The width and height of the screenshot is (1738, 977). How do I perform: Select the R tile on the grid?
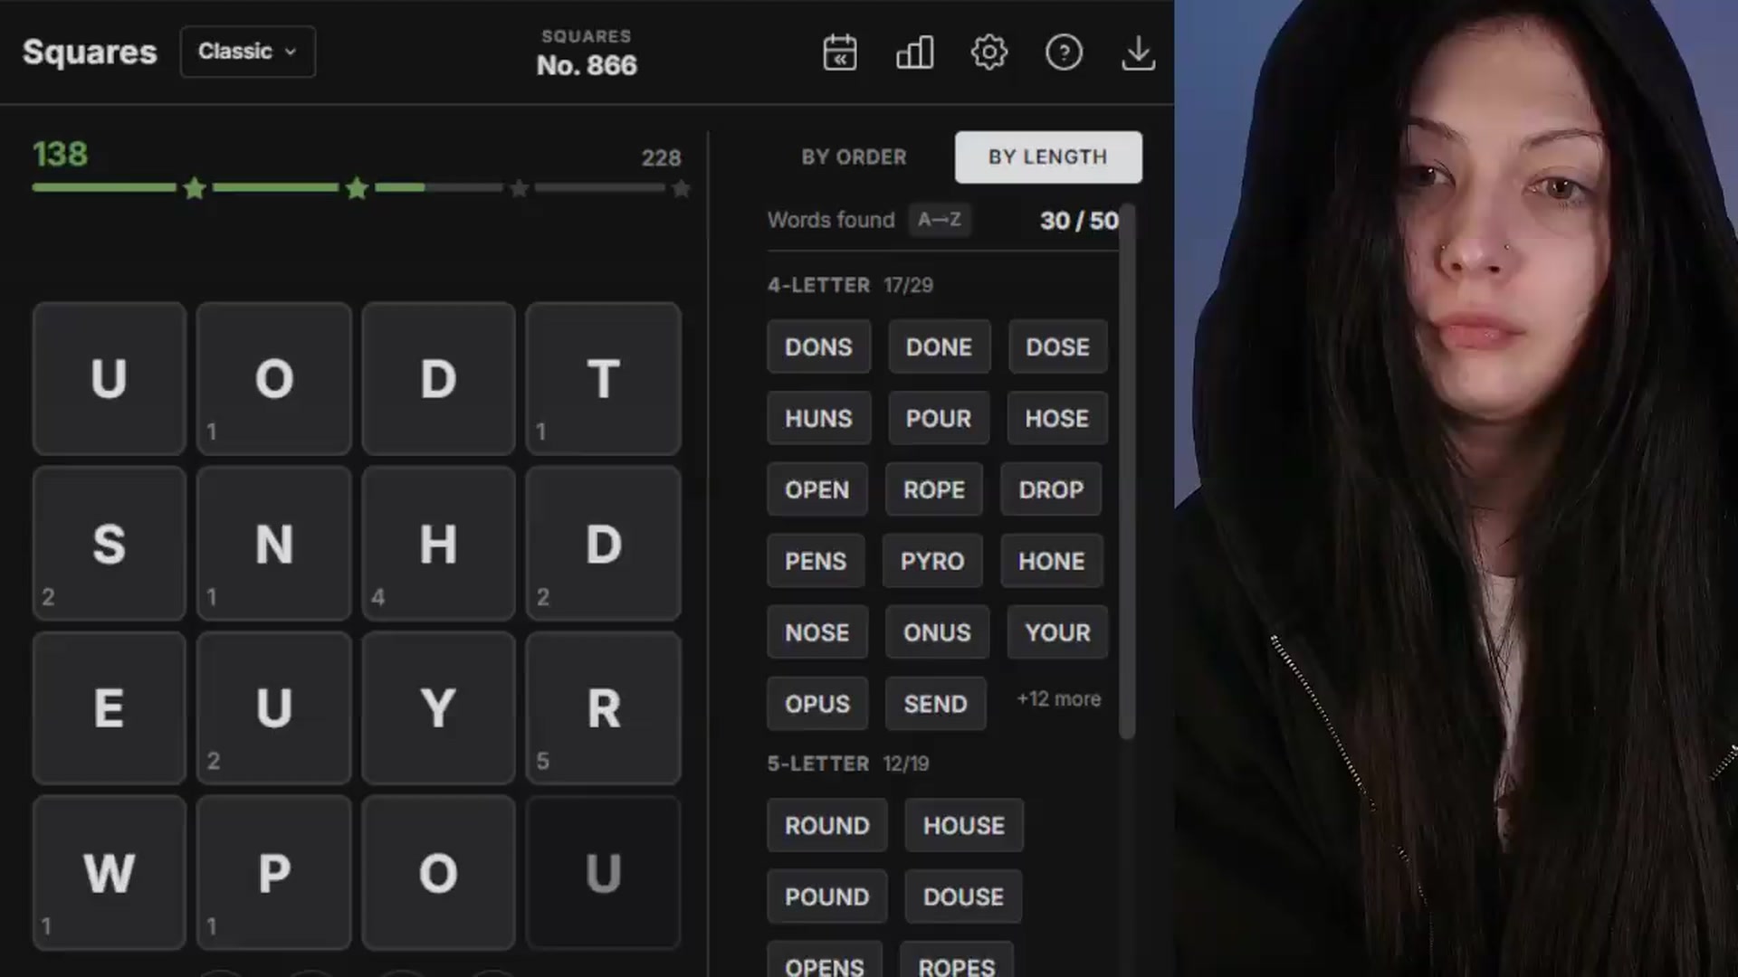[x=603, y=707]
